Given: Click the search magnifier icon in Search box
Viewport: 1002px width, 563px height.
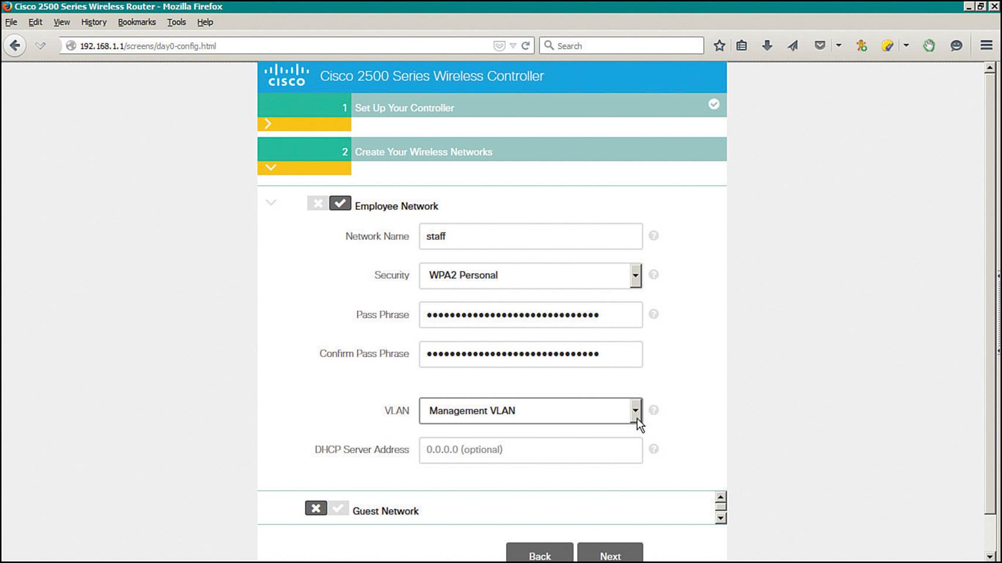Looking at the screenshot, I should pos(549,45).
